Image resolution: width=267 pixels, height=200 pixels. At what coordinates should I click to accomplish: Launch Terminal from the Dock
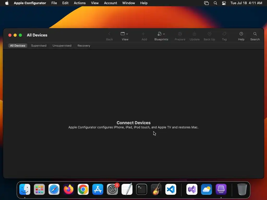click(x=142, y=189)
